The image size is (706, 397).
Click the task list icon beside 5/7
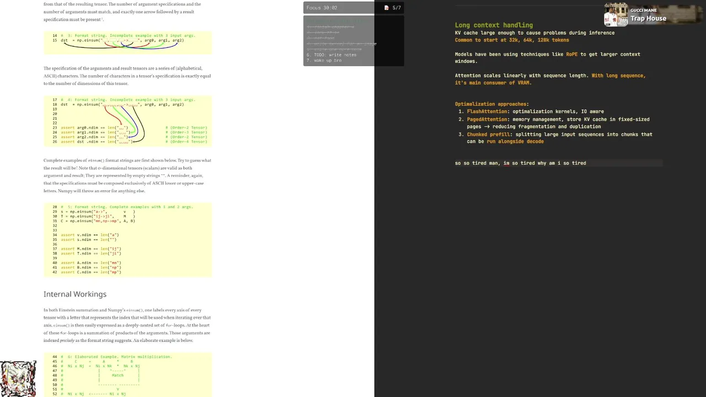point(386,8)
